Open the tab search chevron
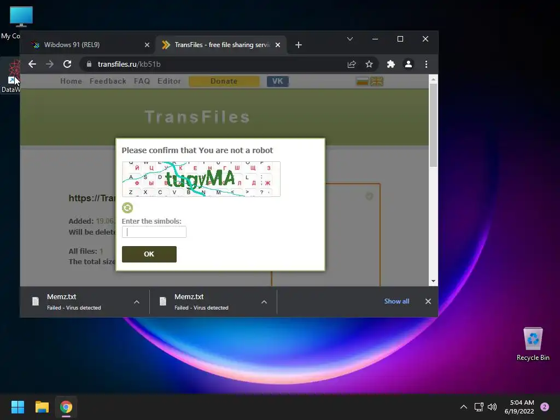560x420 pixels. pyautogui.click(x=350, y=39)
